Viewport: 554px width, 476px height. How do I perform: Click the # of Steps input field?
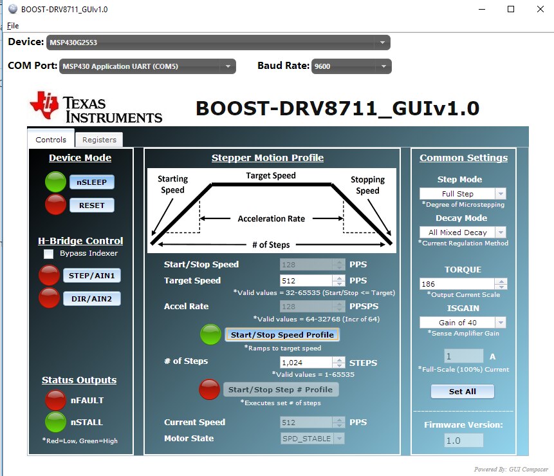306,362
